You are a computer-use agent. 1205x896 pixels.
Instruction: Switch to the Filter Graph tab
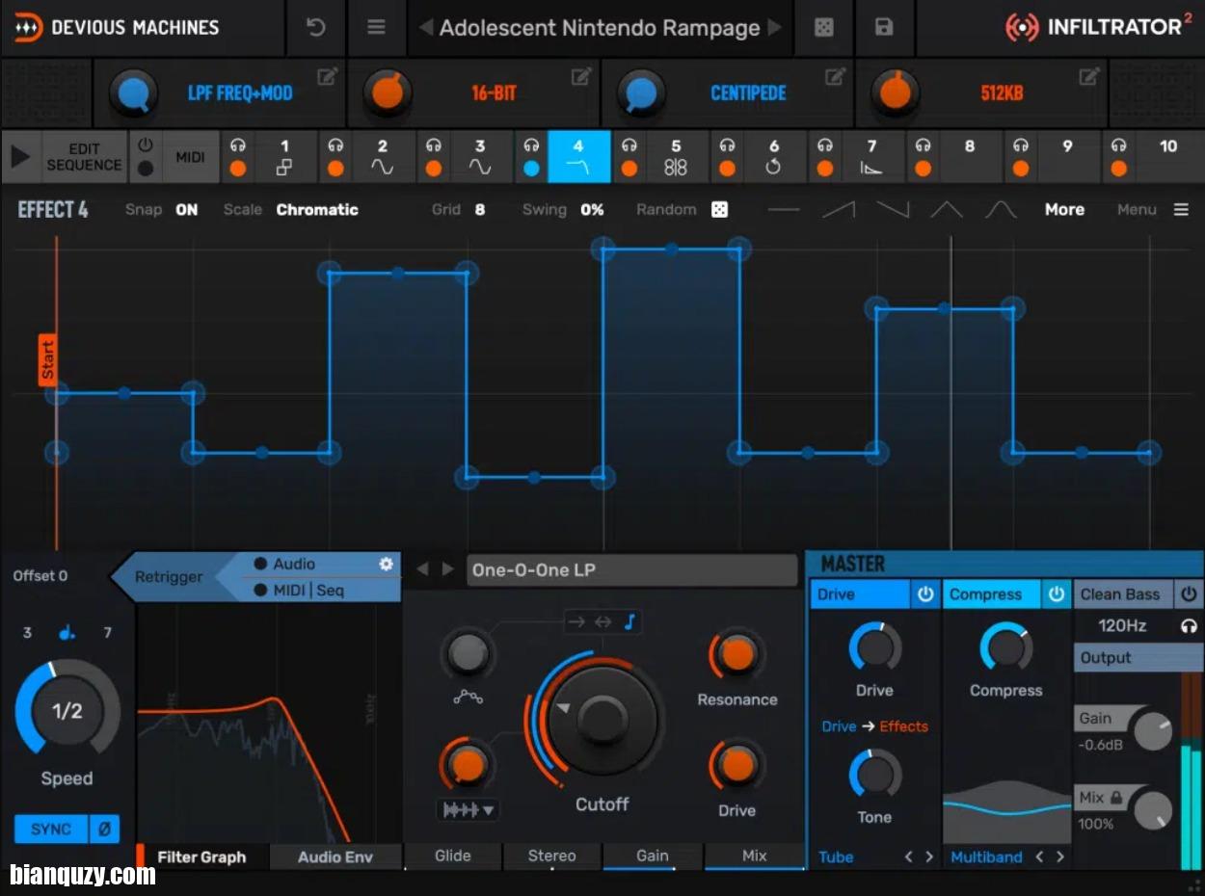(201, 856)
